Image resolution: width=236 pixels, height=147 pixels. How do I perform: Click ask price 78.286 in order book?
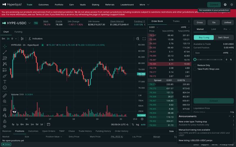point(153,64)
